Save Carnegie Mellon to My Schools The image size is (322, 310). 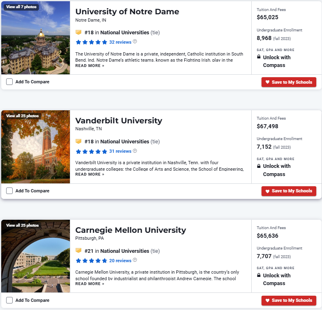pos(288,300)
